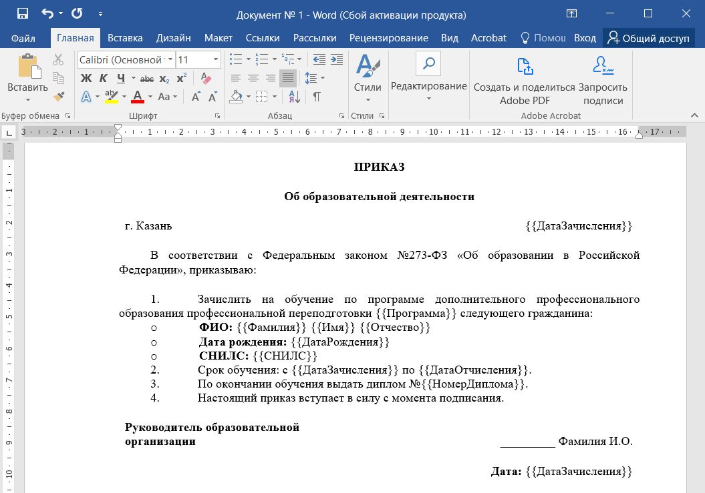Image resolution: width=705 pixels, height=493 pixels.
Task: Show paragraph marks ¶
Action: click(x=317, y=97)
